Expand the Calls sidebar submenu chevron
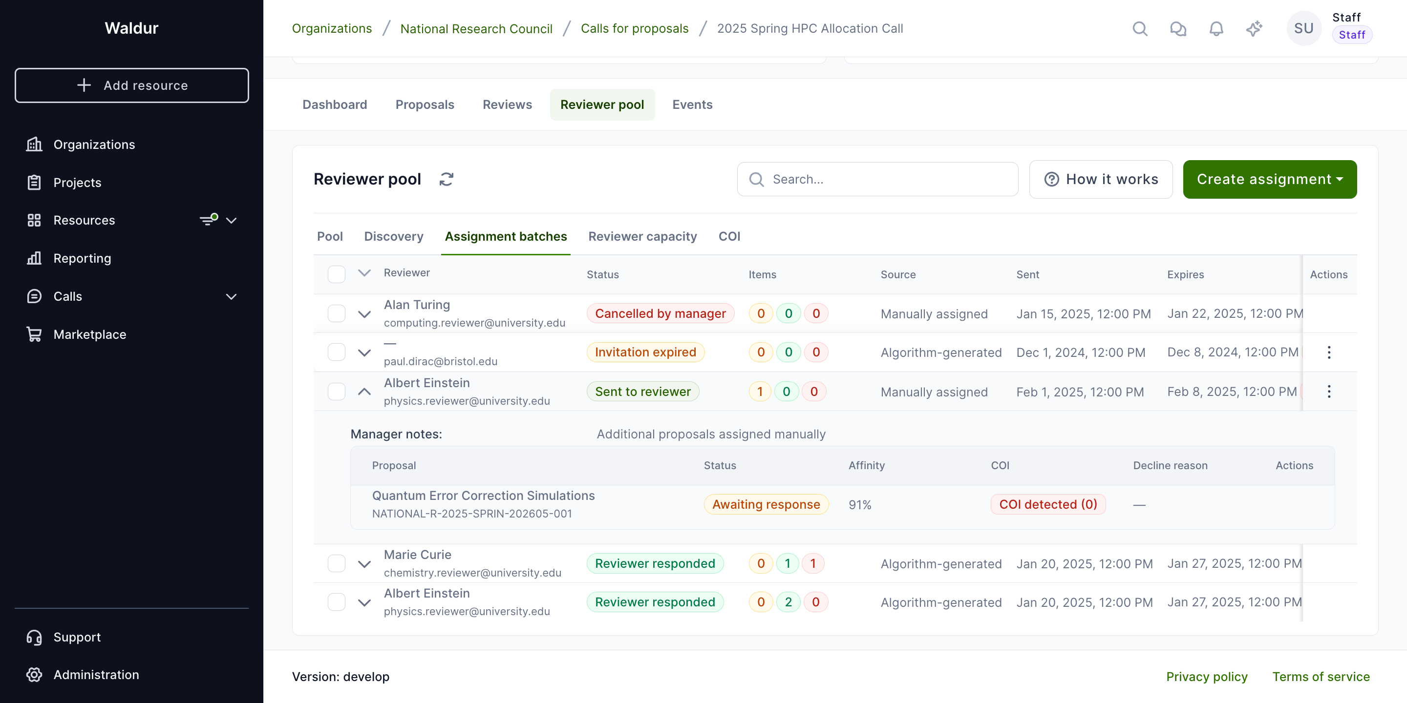This screenshot has height=703, width=1407. pos(232,296)
